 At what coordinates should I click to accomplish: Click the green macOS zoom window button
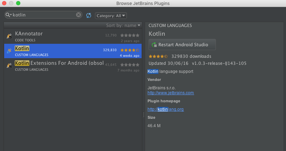18,3
